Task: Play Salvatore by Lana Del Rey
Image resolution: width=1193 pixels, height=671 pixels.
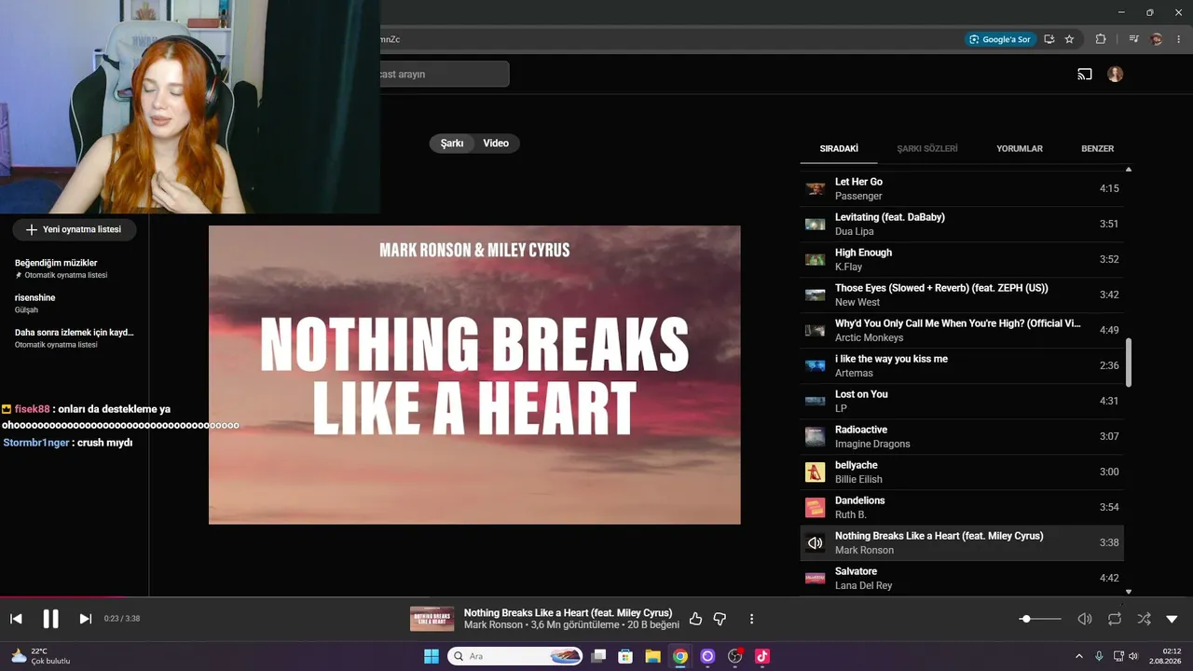Action: pos(962,579)
